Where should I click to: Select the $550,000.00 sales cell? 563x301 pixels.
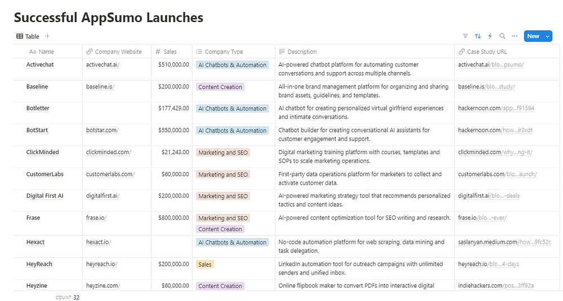(x=172, y=134)
